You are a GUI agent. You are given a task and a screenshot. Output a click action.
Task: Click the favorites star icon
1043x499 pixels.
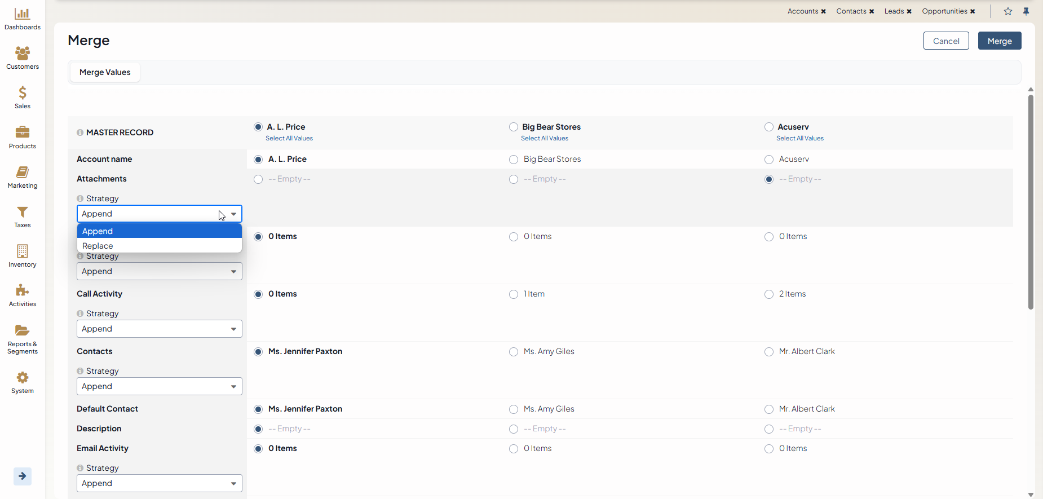1008,11
